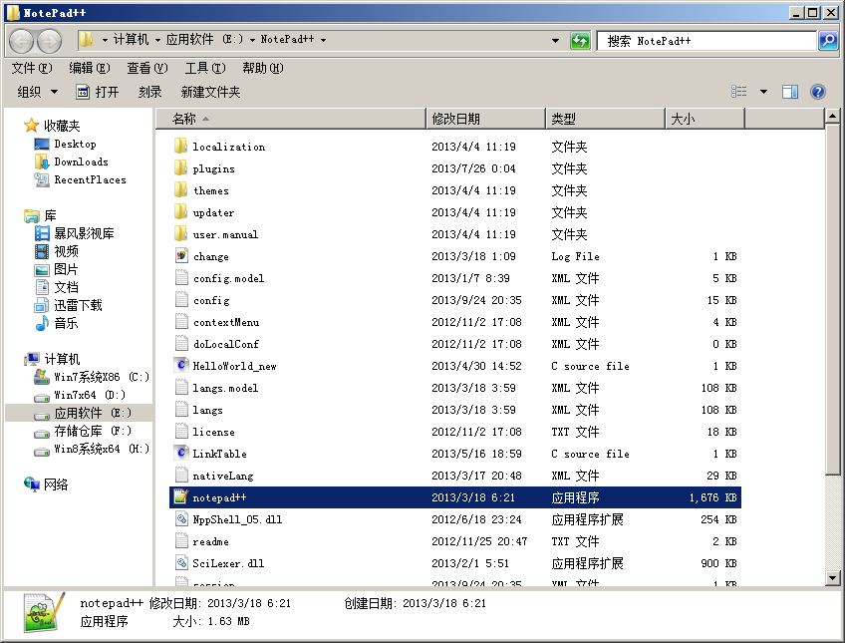Expand the 计算机 breadcrumb arrow
Viewport: 845px width, 643px height.
[x=157, y=40]
